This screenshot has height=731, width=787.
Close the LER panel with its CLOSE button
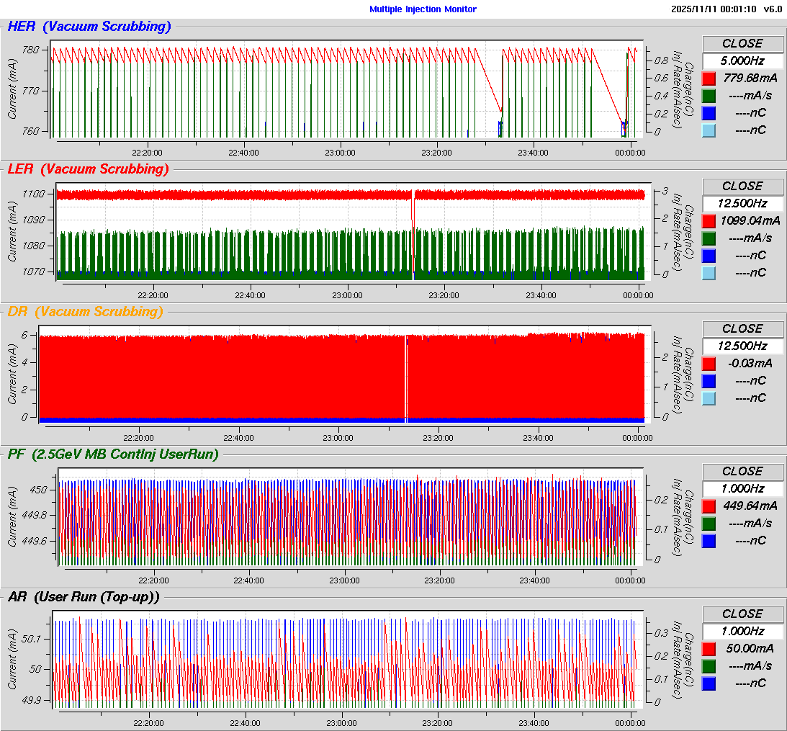(x=742, y=187)
